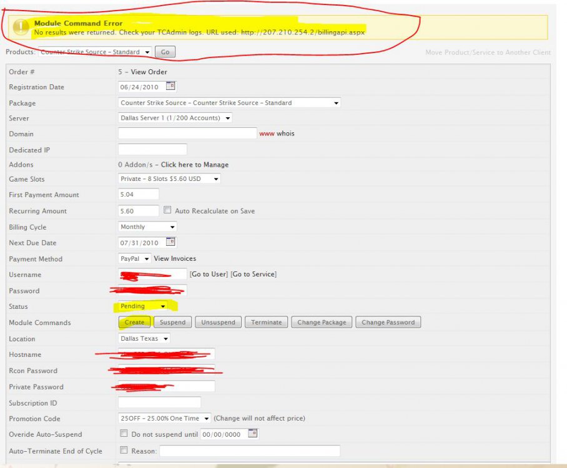Click the Change Package button

[x=321, y=323]
